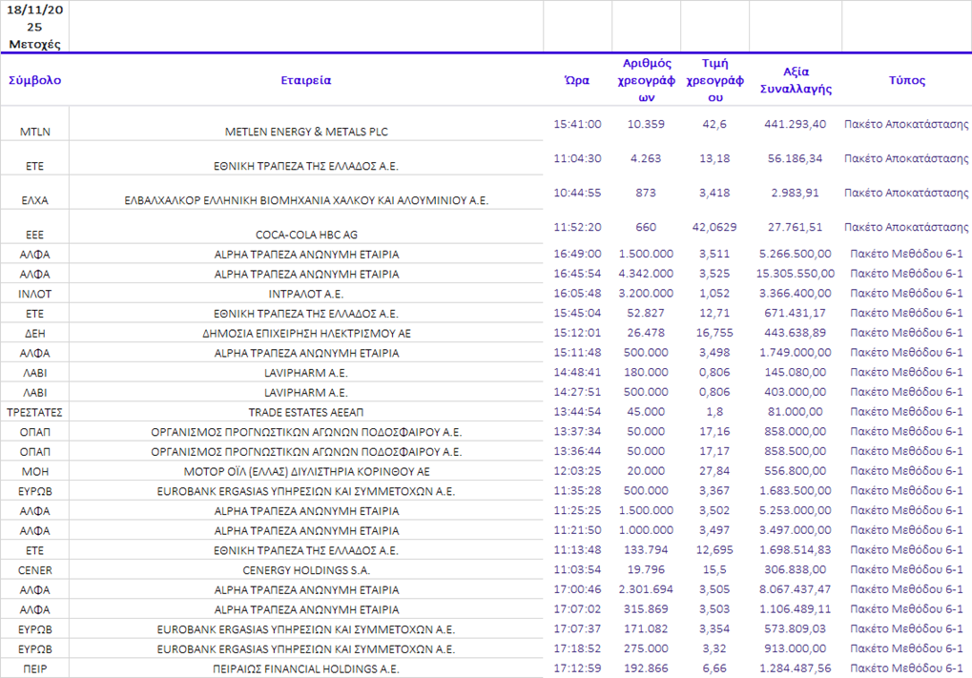Select the CENERGY HOLDINGS S.A. cell
This screenshot has height=678, width=972.
point(306,570)
